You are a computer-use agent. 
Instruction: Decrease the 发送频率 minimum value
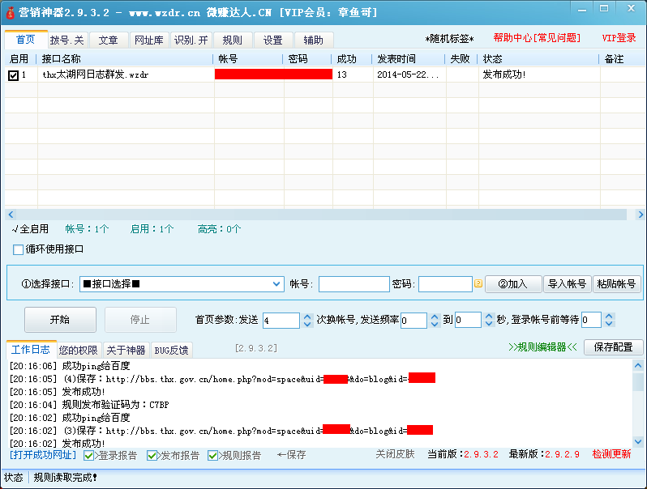[x=434, y=324]
